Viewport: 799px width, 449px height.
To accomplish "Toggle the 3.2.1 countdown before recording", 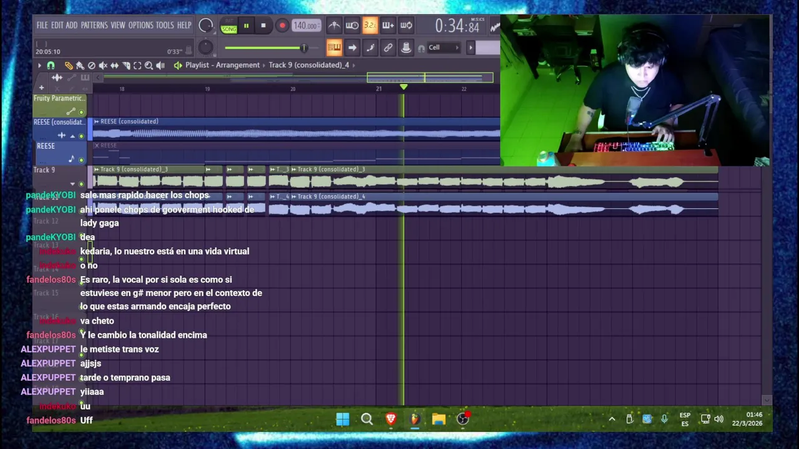I will (370, 26).
